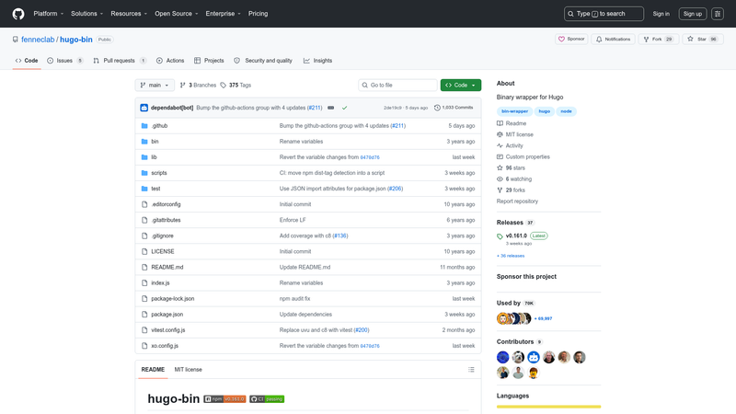Click the languages yellow bar
Screen dimensions: 736x414
coord(548,407)
